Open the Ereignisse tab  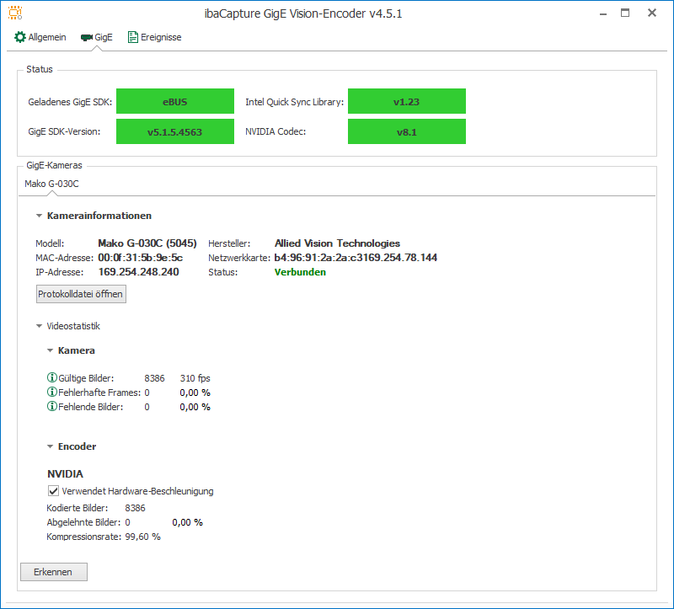click(155, 37)
